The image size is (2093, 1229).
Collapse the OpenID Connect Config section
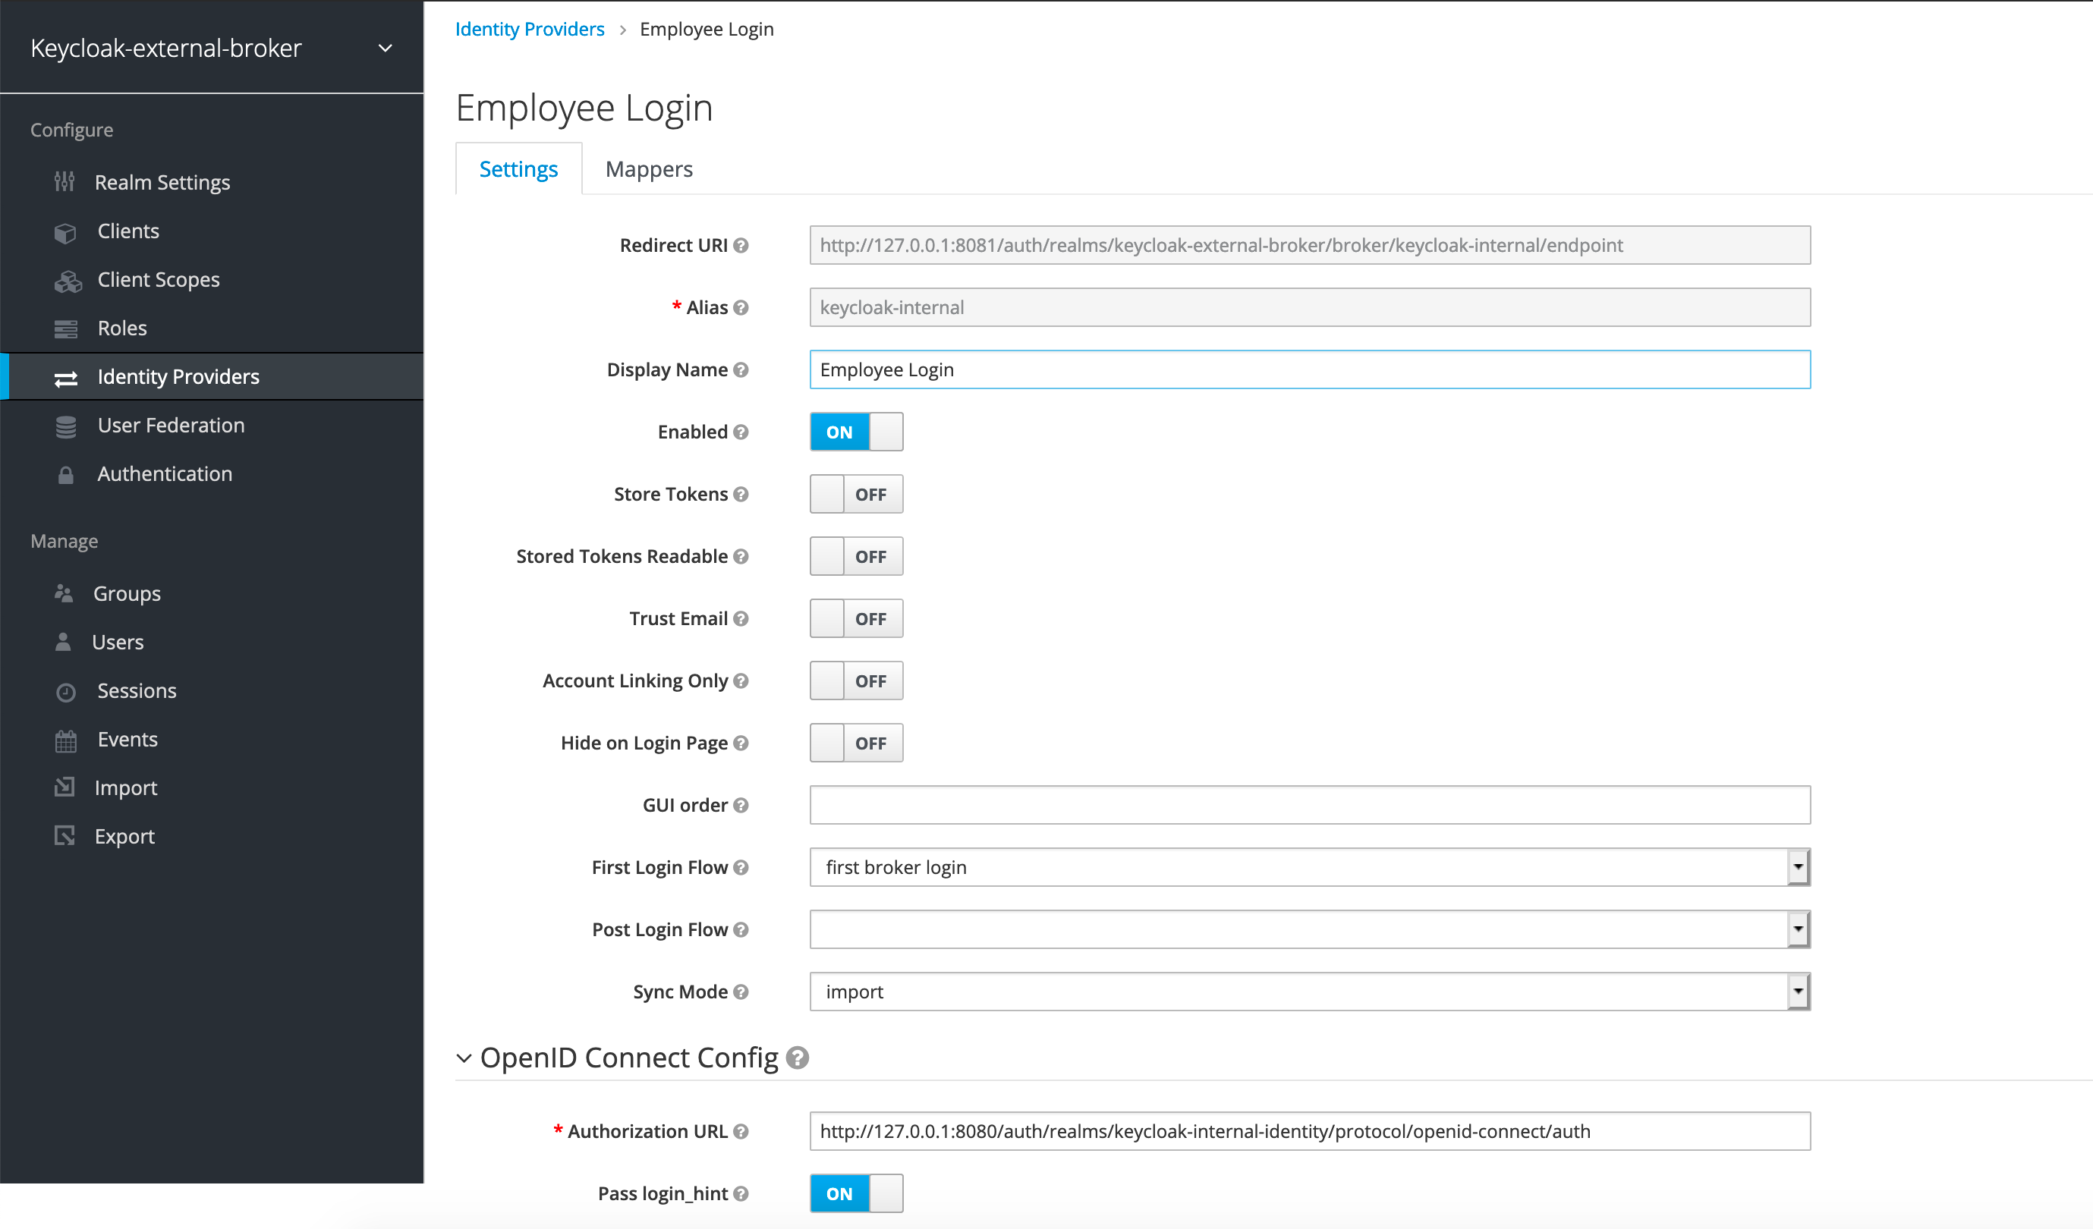tap(464, 1057)
